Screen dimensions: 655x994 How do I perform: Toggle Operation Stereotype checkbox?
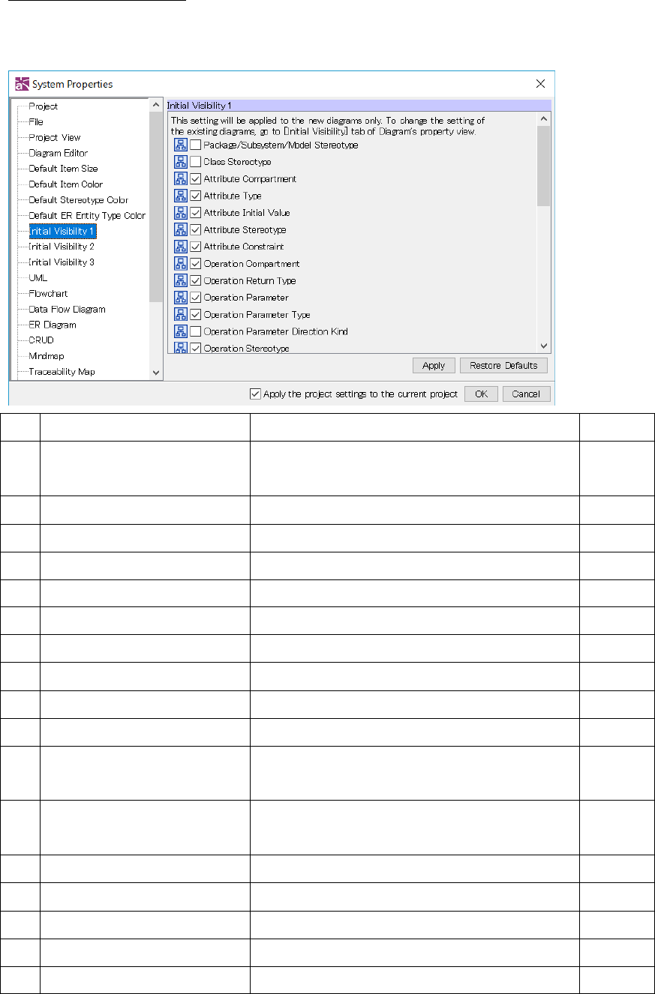pyautogui.click(x=195, y=348)
